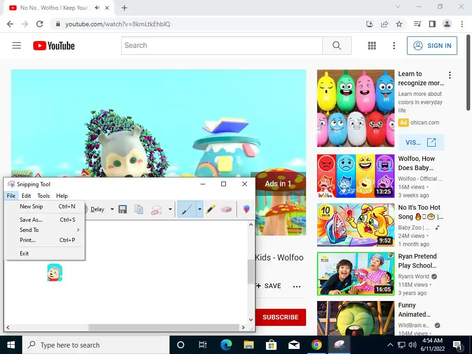Choose New Snip from the File menu
Screen dimensions: 472x354
click(x=47, y=206)
